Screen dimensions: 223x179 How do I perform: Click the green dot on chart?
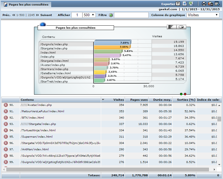(x=181, y=94)
